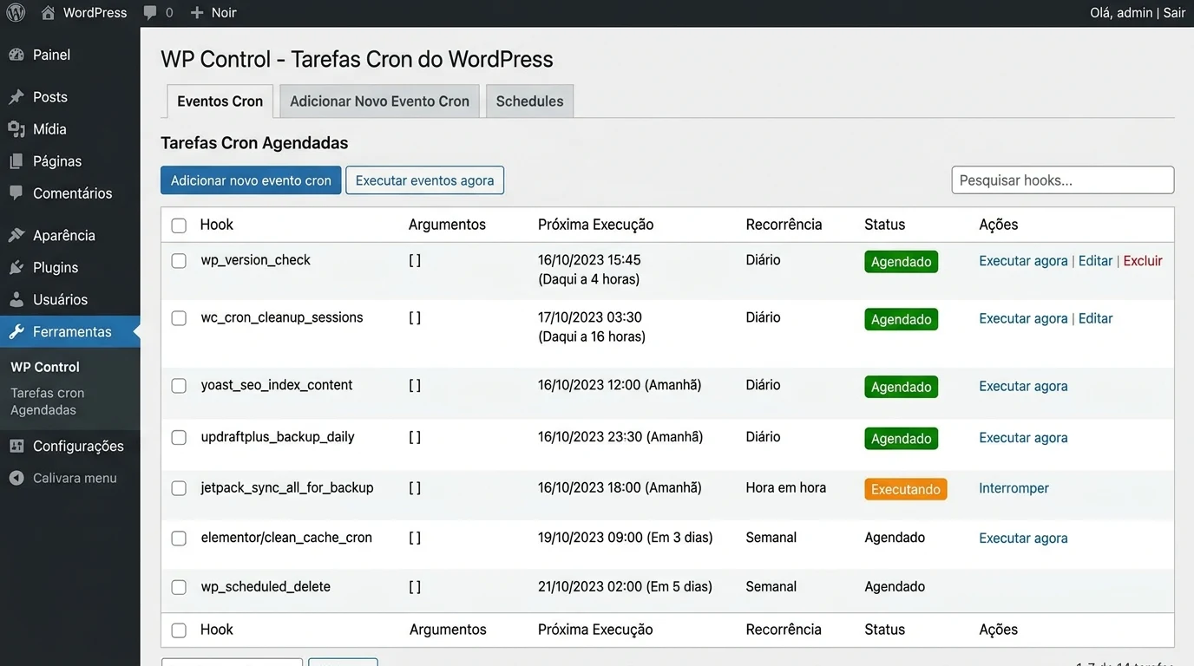Viewport: 1194px width, 666px height.
Task: Click Executar agora for wp_version_check
Action: 1023,261
